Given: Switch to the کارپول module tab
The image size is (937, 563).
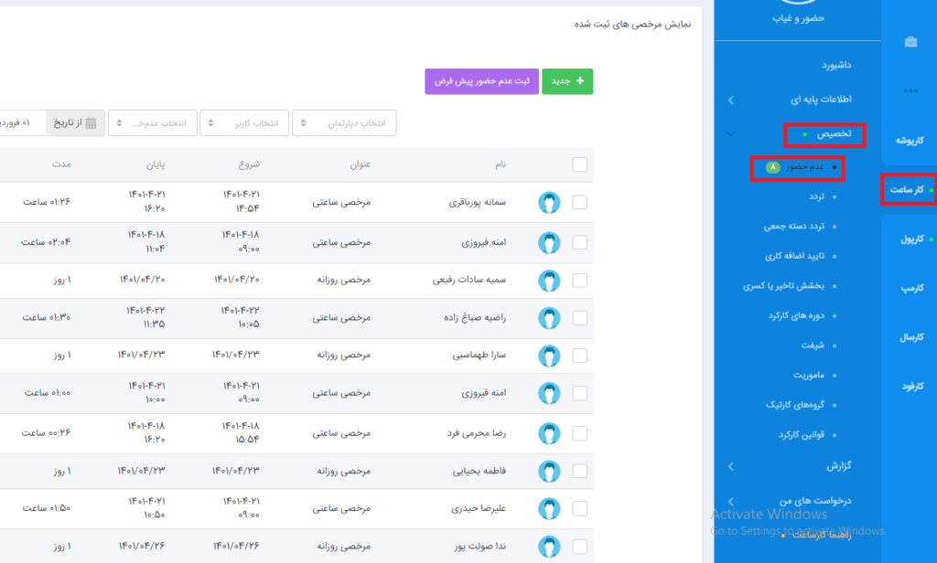Looking at the screenshot, I should (x=909, y=239).
